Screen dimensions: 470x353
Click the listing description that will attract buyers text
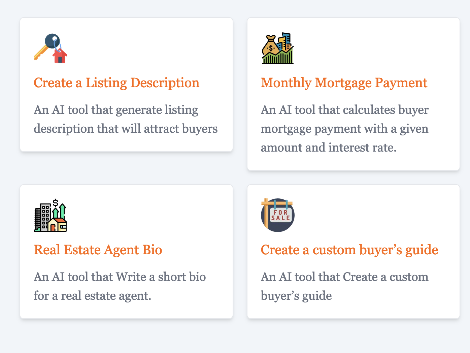(x=126, y=119)
